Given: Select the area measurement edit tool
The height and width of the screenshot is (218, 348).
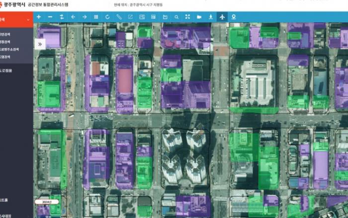Looking at the screenshot, I should tap(130, 17).
